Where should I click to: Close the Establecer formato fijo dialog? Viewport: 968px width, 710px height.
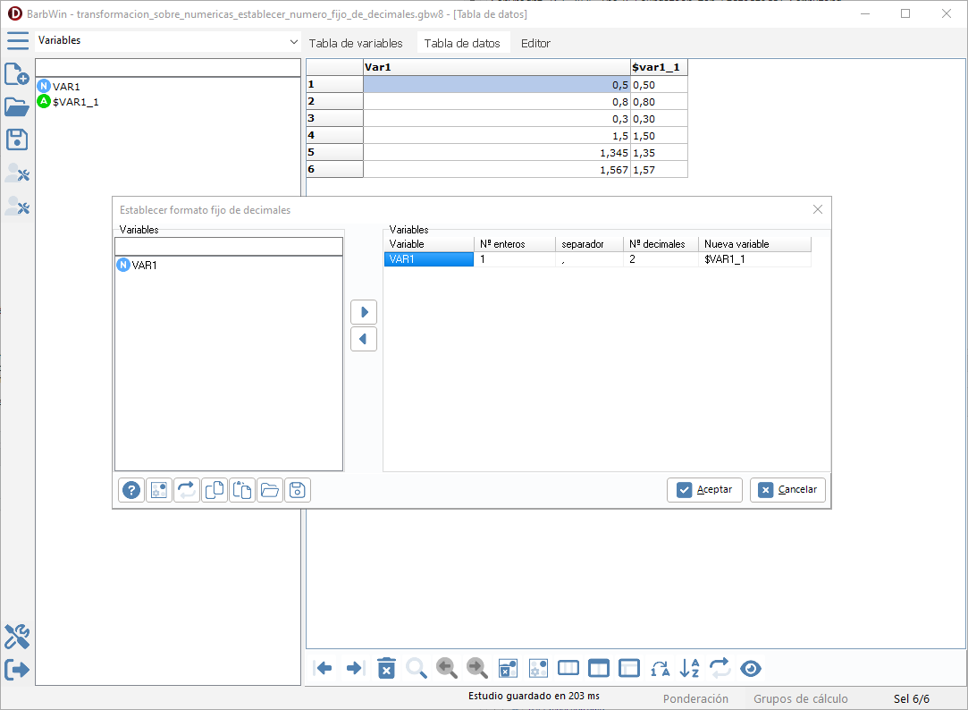tap(817, 209)
